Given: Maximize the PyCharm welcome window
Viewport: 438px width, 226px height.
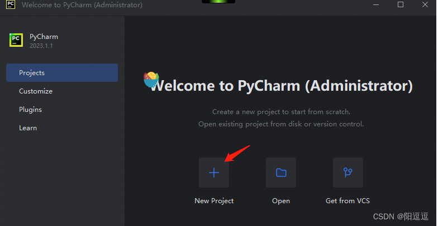Looking at the screenshot, I should [401, 4].
